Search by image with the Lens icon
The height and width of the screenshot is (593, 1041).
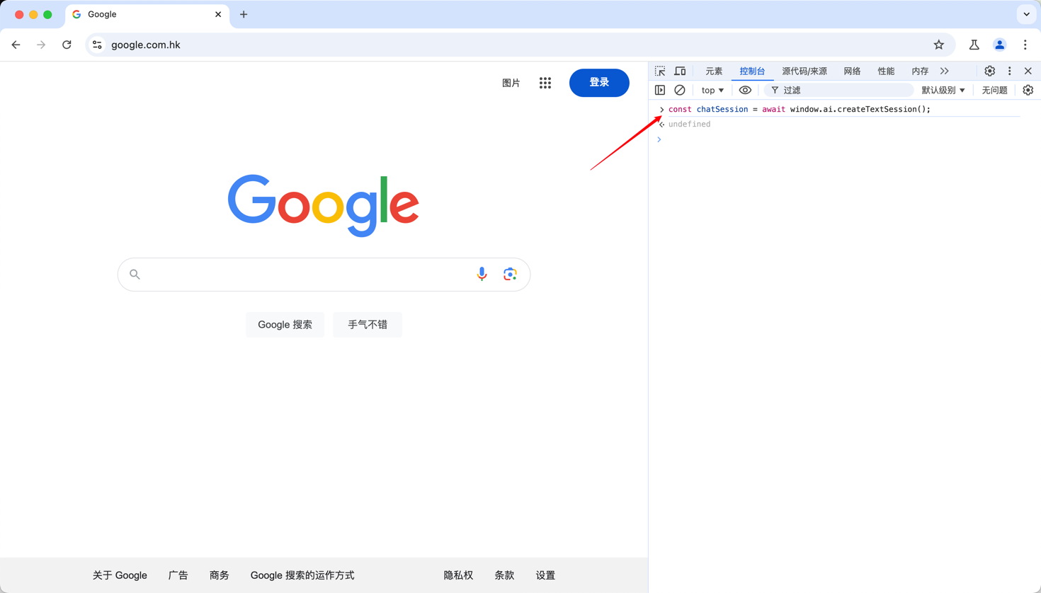pos(510,275)
